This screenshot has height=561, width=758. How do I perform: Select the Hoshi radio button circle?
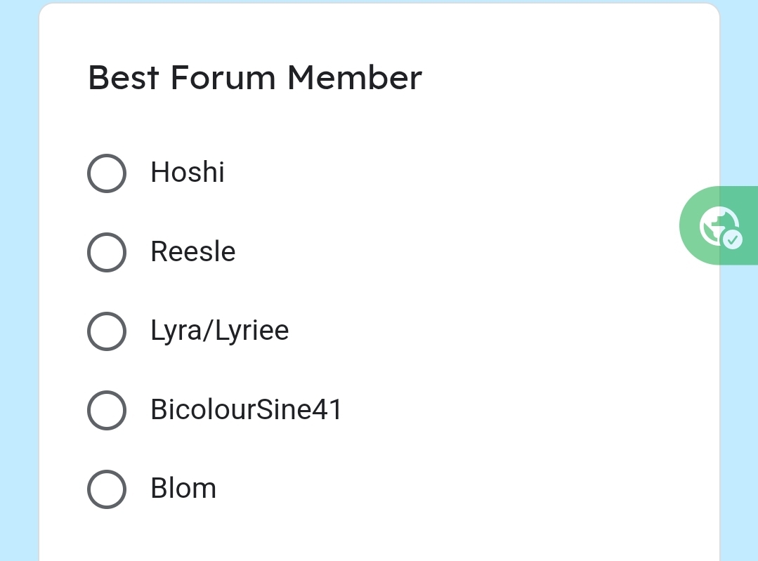coord(107,173)
